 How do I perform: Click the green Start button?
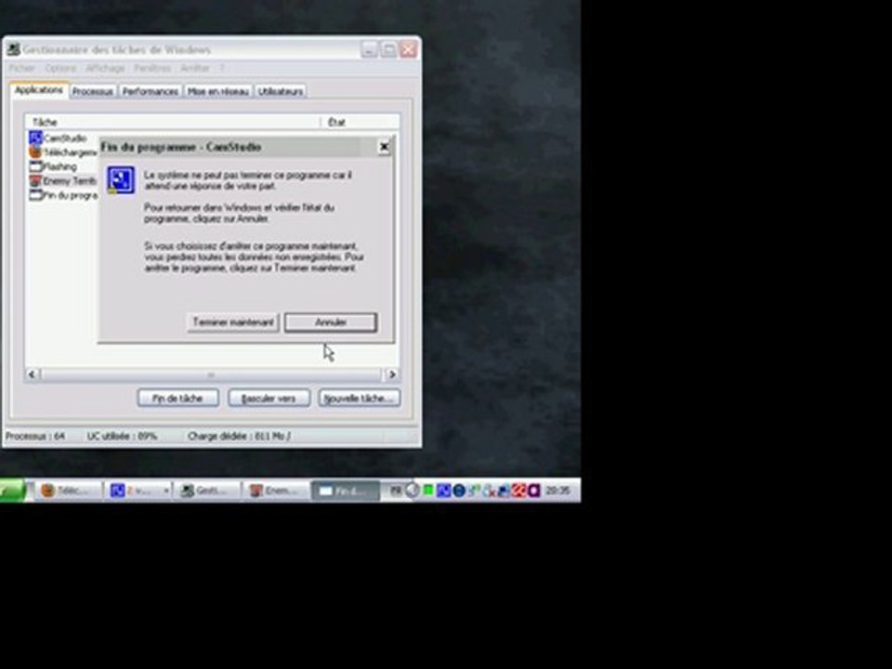coord(12,491)
